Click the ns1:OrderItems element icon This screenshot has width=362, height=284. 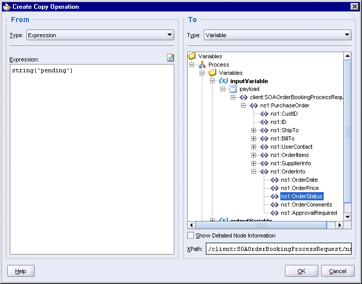264,155
